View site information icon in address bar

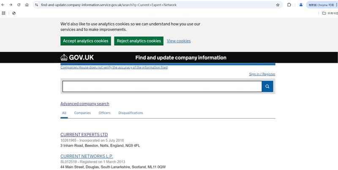click(x=36, y=5)
